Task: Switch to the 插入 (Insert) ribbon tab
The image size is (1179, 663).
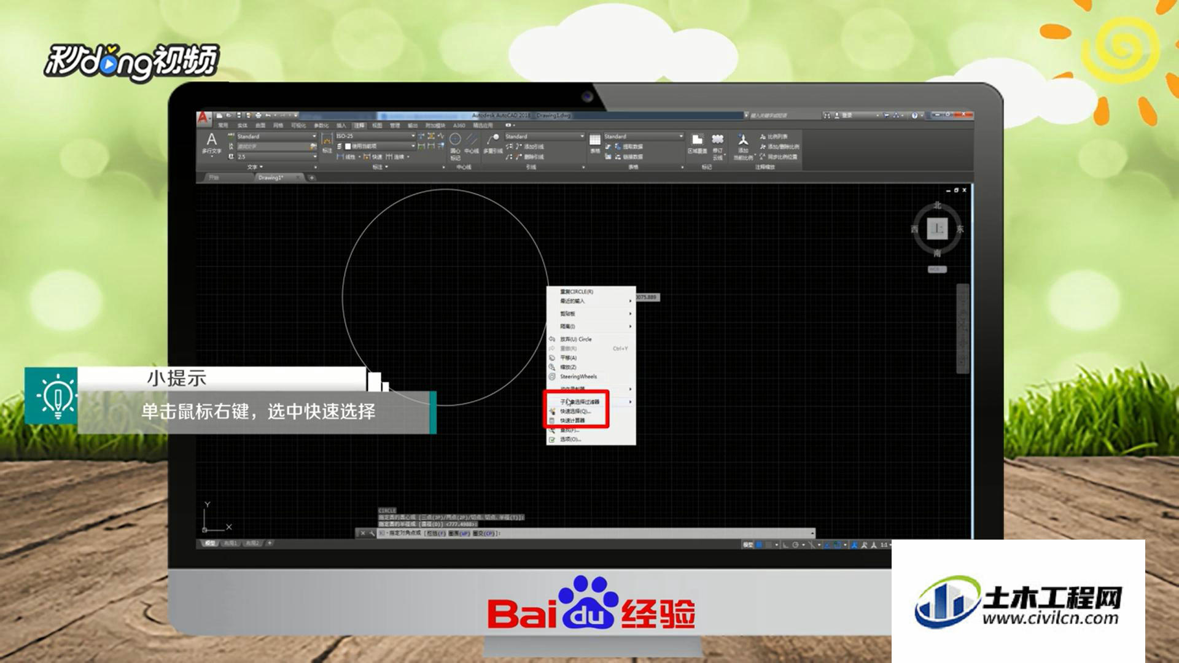Action: coord(341,126)
